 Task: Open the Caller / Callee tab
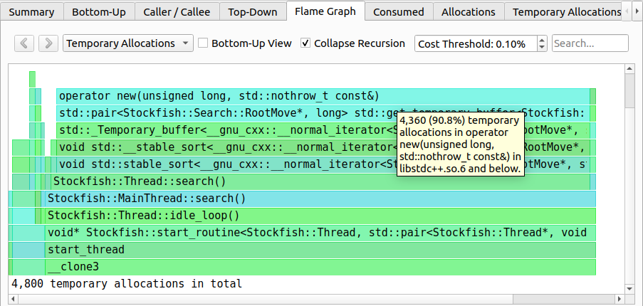click(177, 12)
